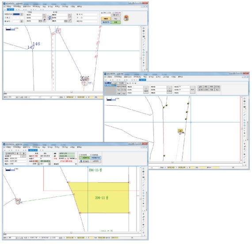This screenshot has width=252, height=244.
Task: Click the second icon in top window's side toolbar
Action: (x=144, y=31)
